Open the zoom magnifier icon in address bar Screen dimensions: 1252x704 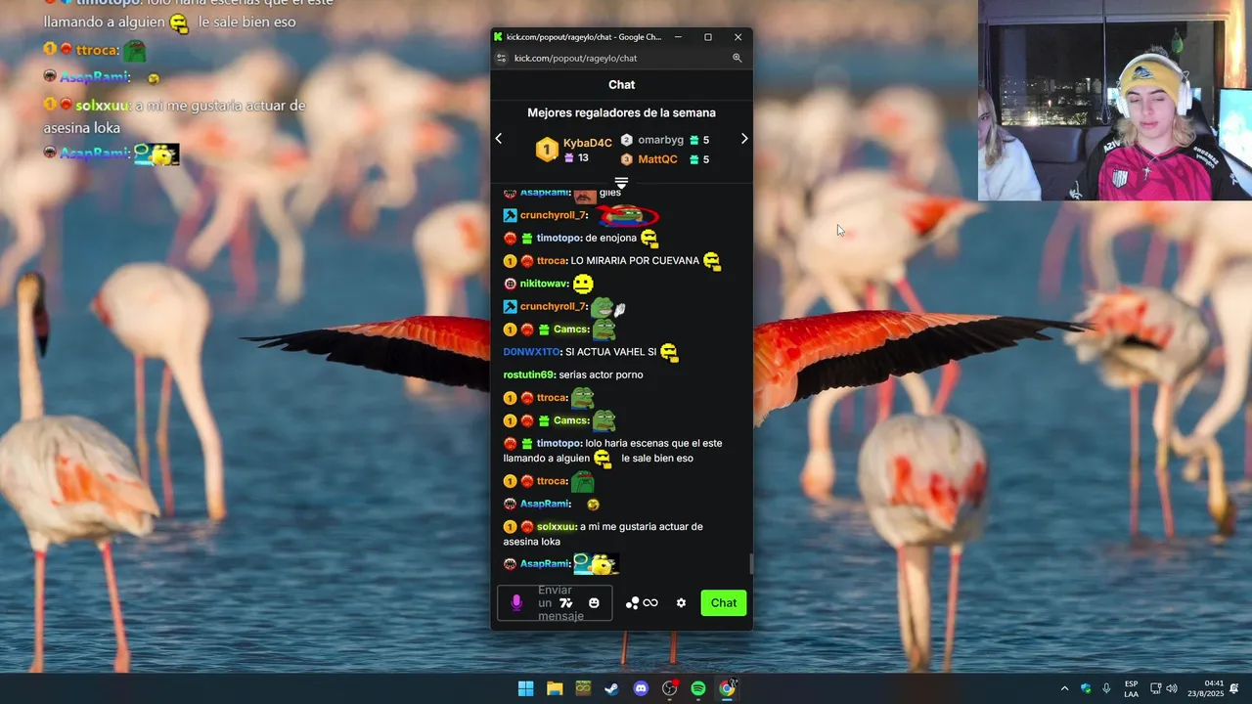738,58
